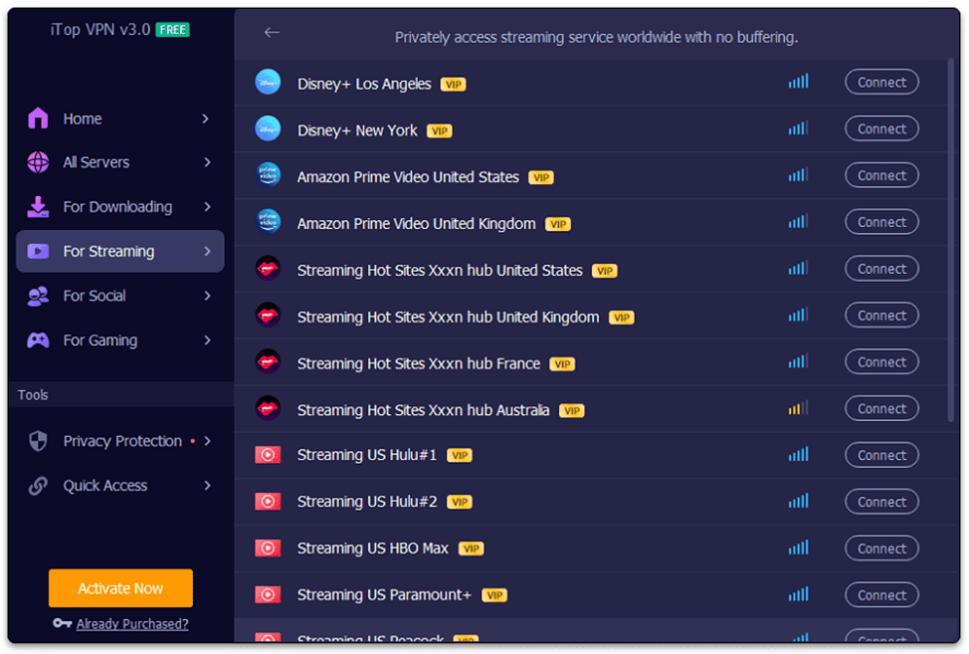Image resolution: width=969 pixels, height=654 pixels.
Task: Click VIP badge on Streaming US HBO Max
Action: coord(471,548)
